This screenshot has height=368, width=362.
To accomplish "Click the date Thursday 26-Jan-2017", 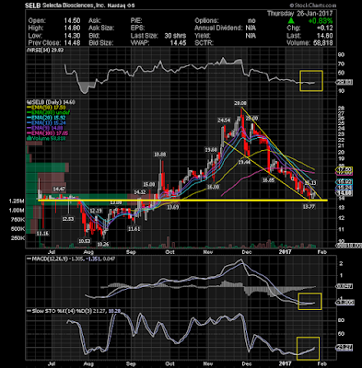I will pyautogui.click(x=299, y=14).
